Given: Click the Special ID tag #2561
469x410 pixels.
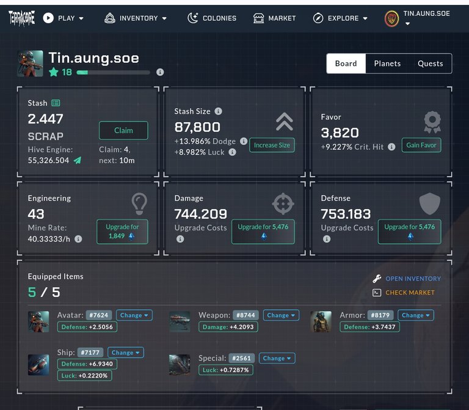Looking at the screenshot, I should click(241, 358).
